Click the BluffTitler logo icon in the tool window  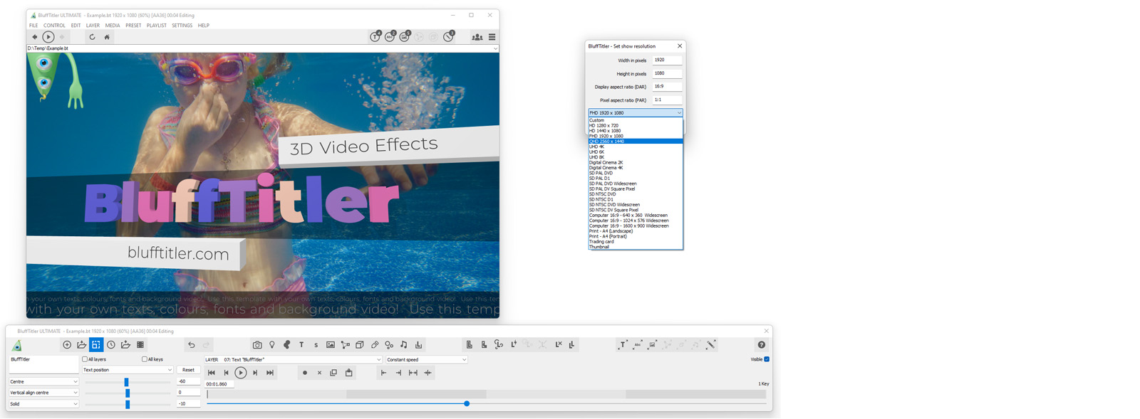click(x=17, y=346)
